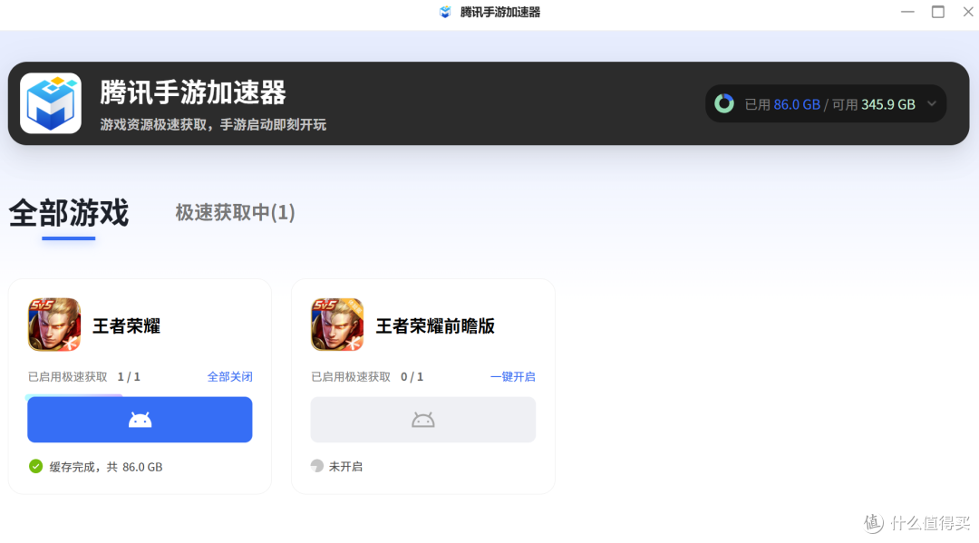The width and height of the screenshot is (979, 543).
Task: Click the 王者荣耀前瞻版 game title
Action: [x=435, y=325]
